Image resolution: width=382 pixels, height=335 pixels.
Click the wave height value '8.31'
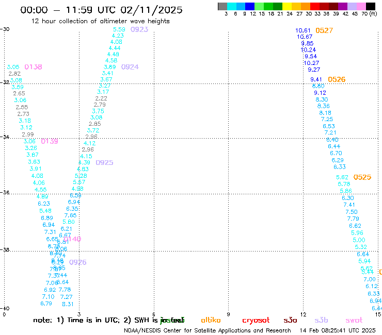[68, 304]
